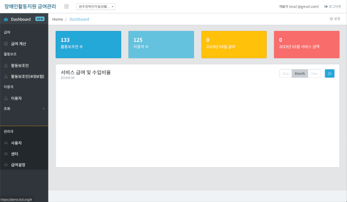Click the 이용자 sidebar icon
Viewport: 347px width, 202px height.
(6, 98)
